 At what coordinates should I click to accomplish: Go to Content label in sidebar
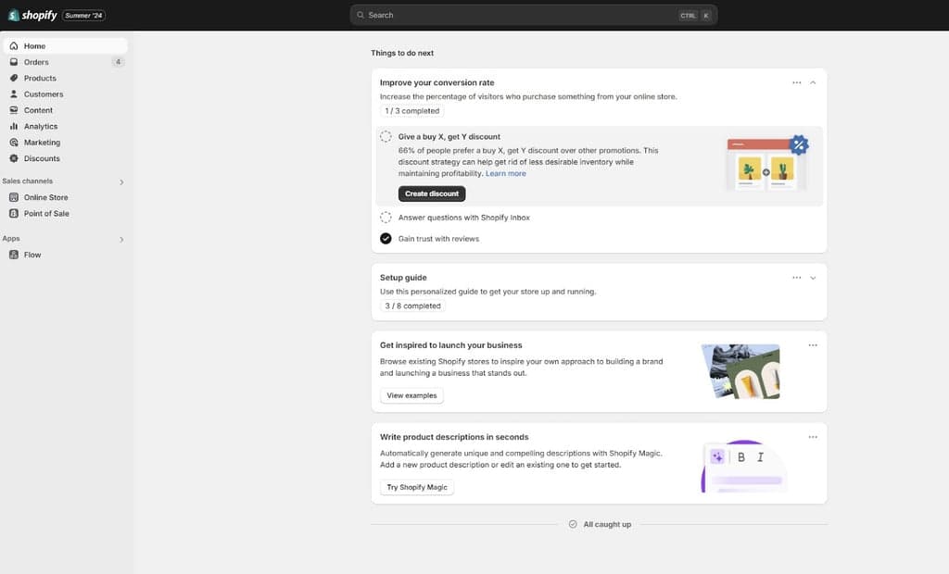(38, 110)
